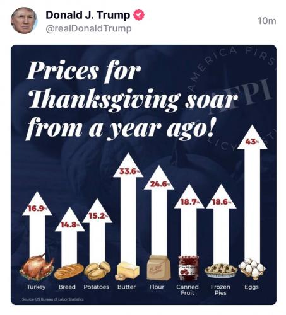Viewport: 286px width, 315px height.
Task: Open the Donald J. Trump display name
Action: tap(88, 15)
